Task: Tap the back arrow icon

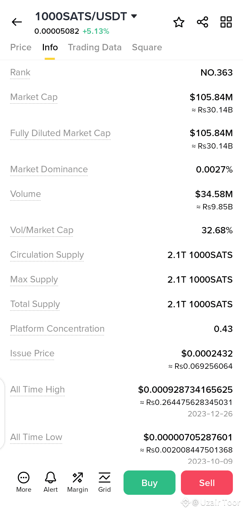Action: coord(17,22)
